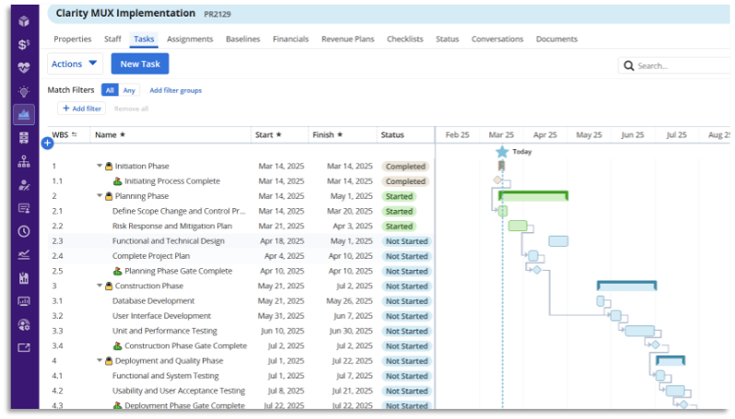Click the Planning Phase green Gantt bar
The width and height of the screenshot is (735, 419).
tap(533, 196)
